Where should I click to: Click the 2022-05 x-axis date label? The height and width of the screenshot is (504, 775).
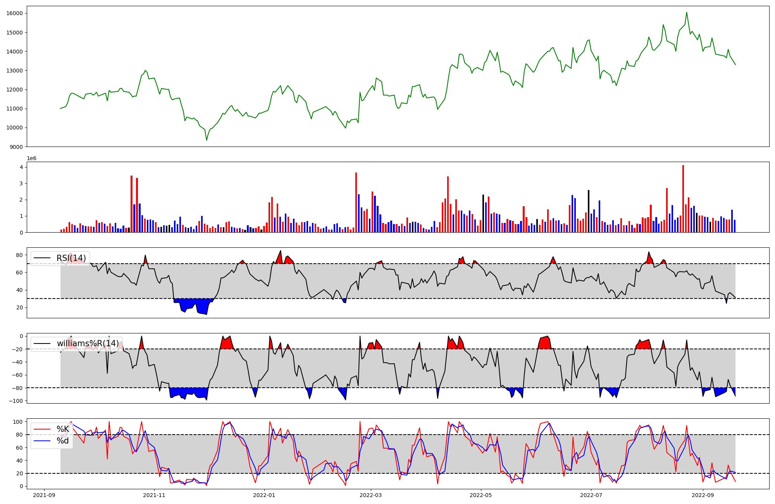481,495
